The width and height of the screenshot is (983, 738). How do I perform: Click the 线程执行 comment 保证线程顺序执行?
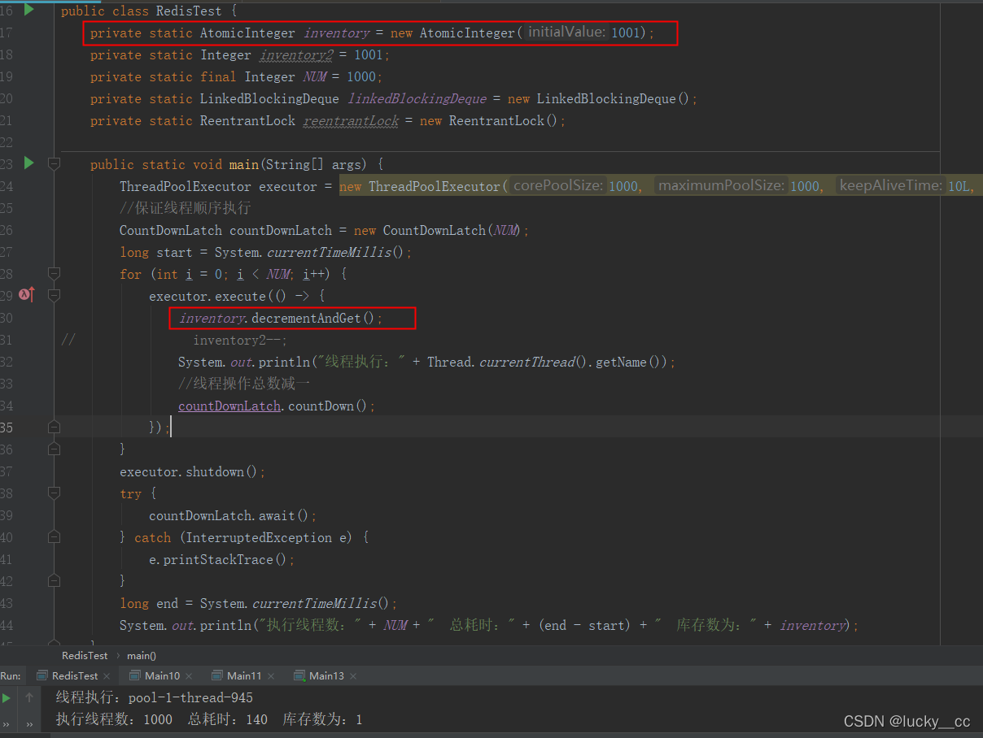(186, 208)
